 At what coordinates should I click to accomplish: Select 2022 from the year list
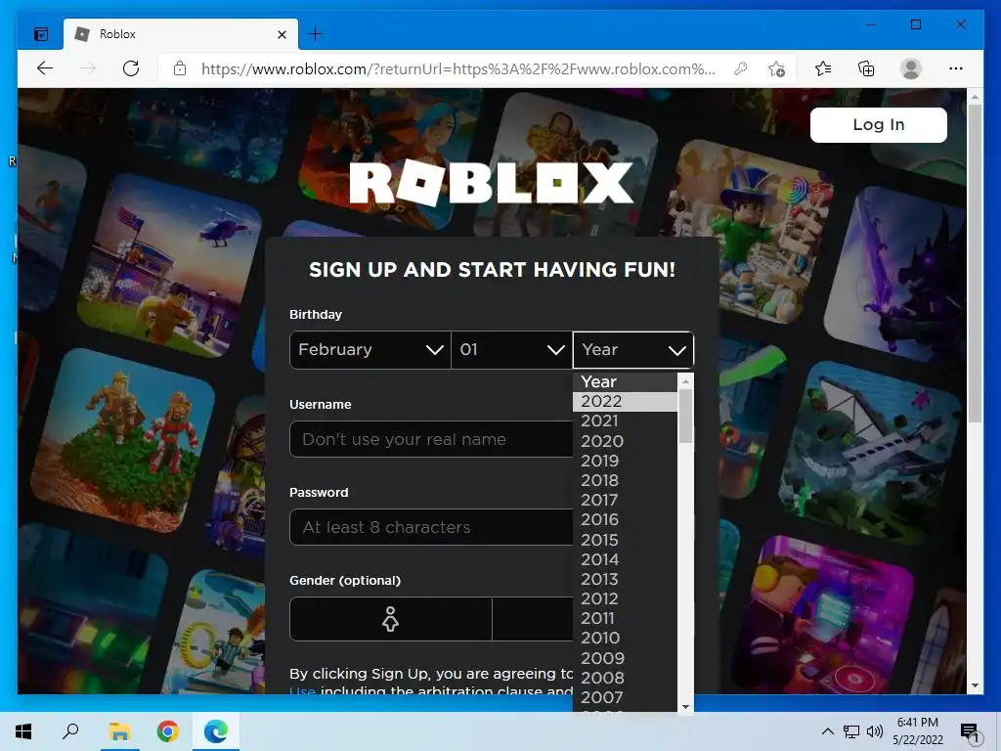625,401
